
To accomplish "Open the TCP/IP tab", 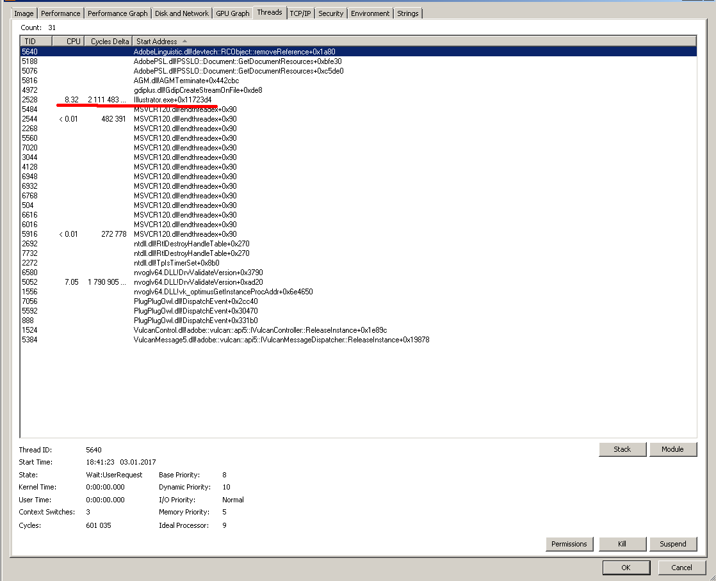I will (x=300, y=13).
